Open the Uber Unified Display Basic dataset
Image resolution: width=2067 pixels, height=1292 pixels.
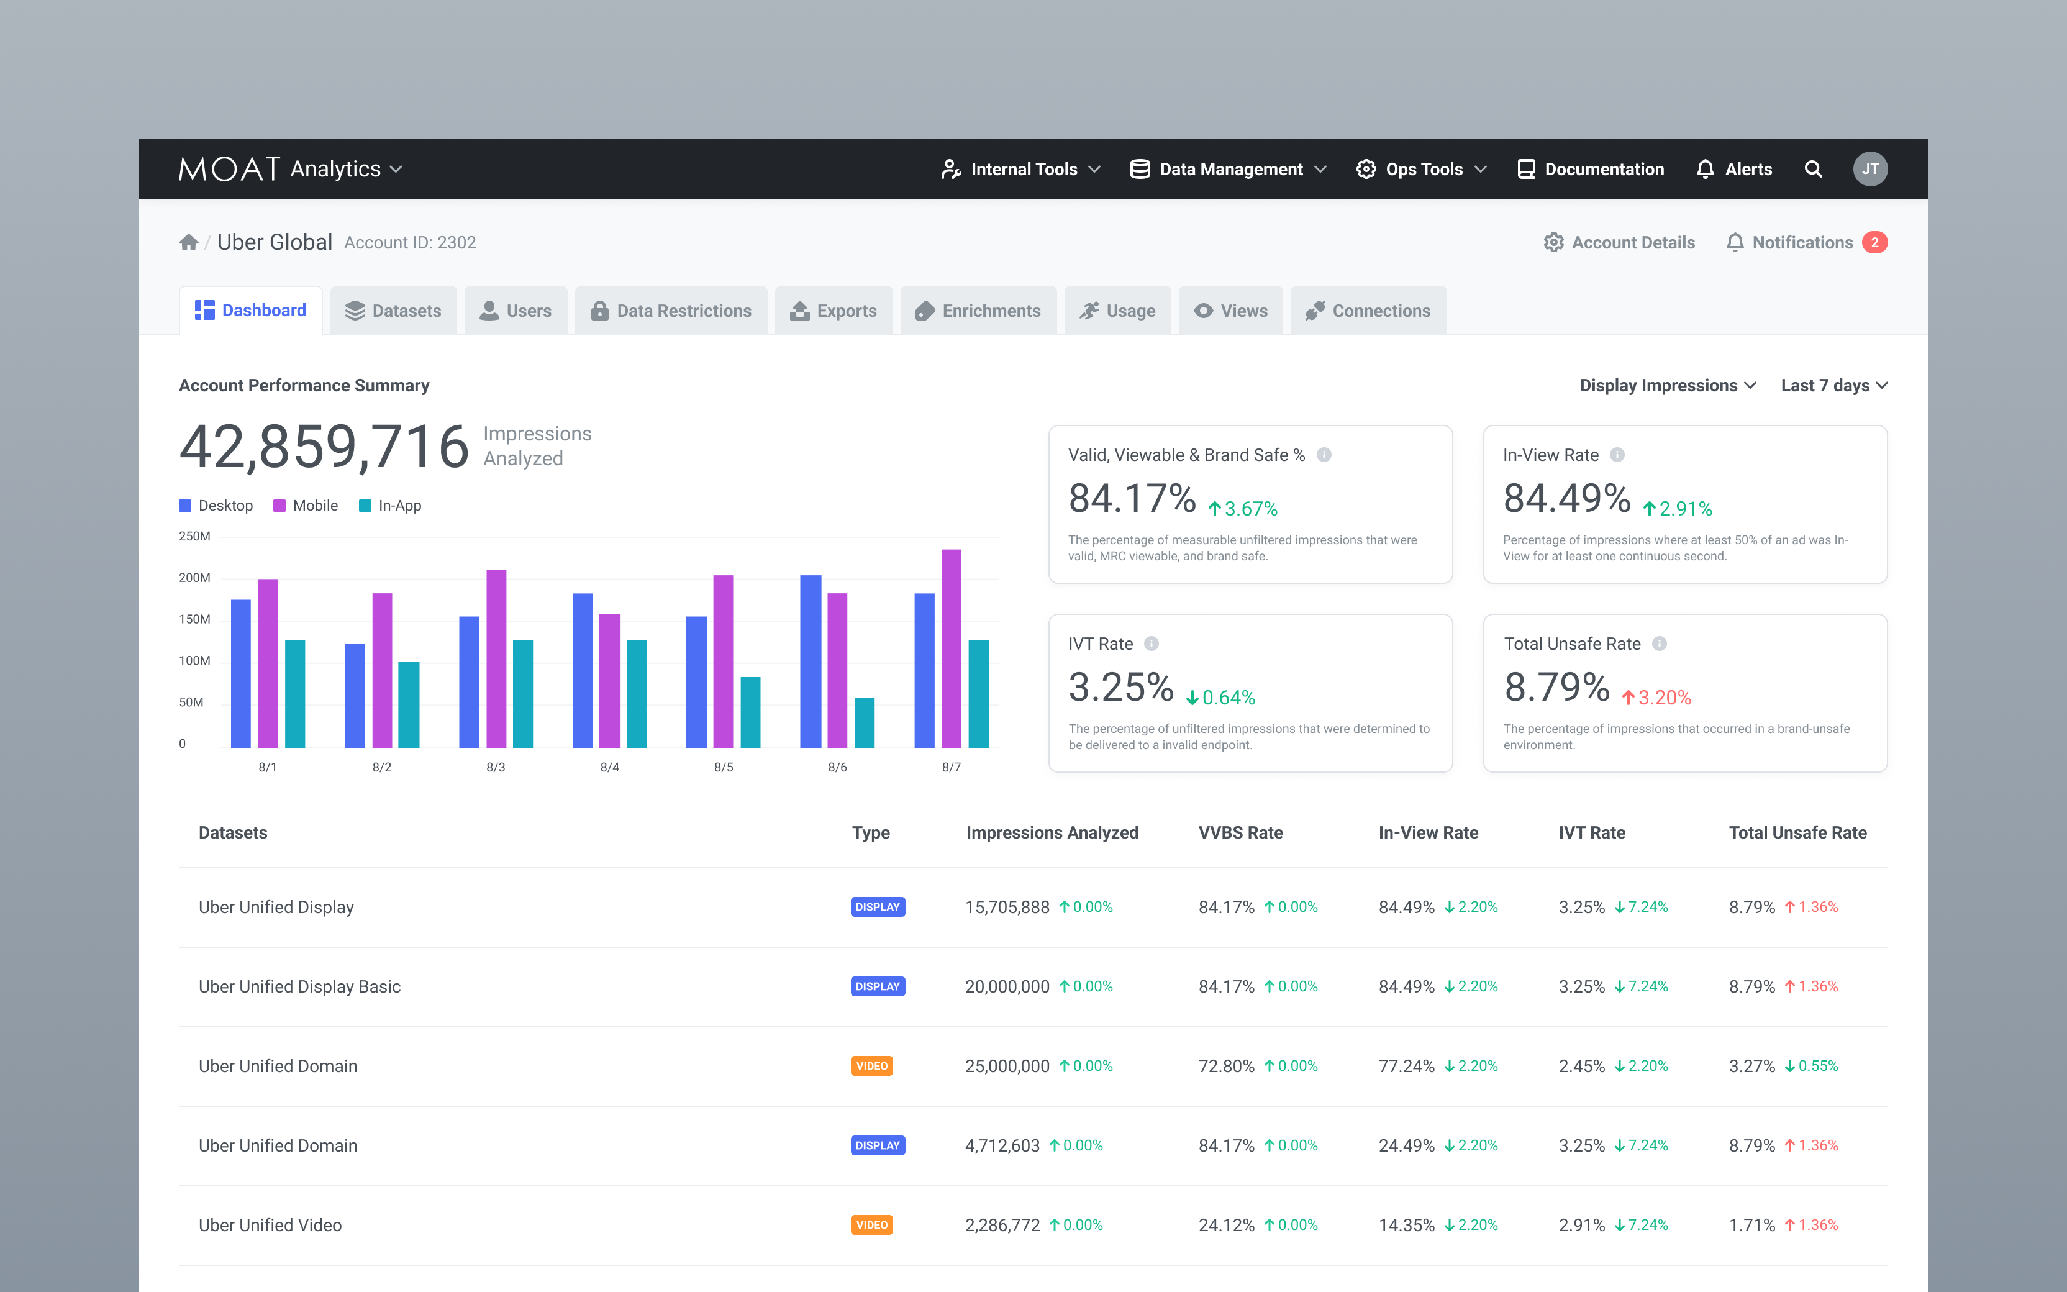[300, 986]
